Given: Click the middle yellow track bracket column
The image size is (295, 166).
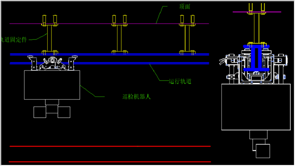Looking at the screenshot, I should coord(119,38).
